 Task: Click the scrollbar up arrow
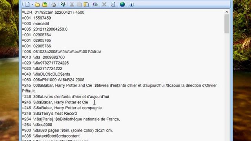tap(227, 12)
